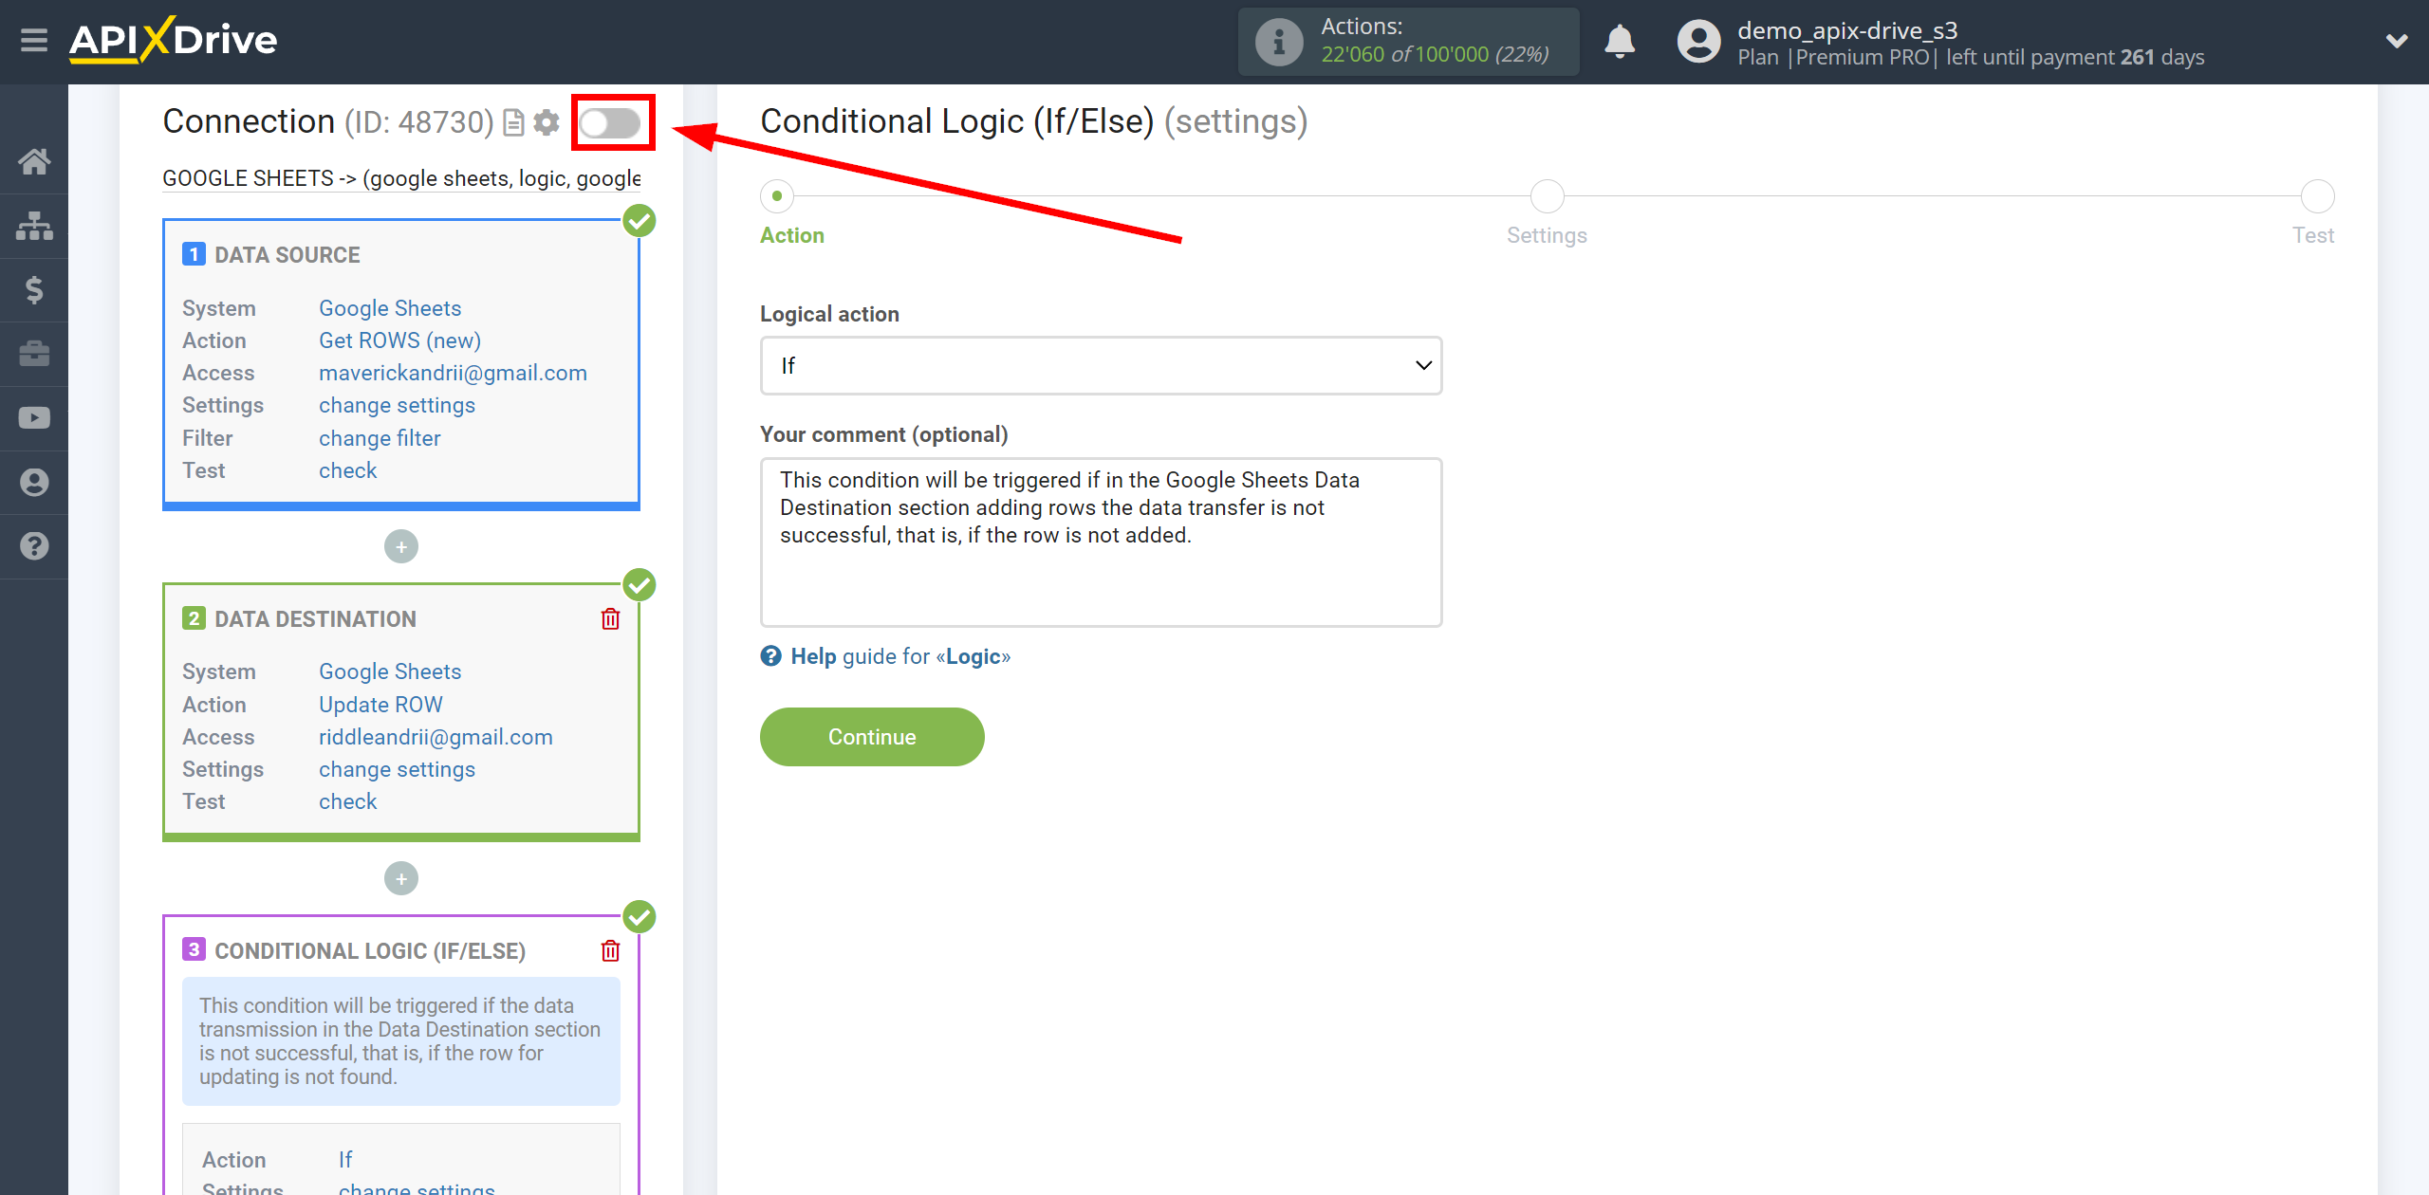Open the billing dollar icon

[x=34, y=289]
